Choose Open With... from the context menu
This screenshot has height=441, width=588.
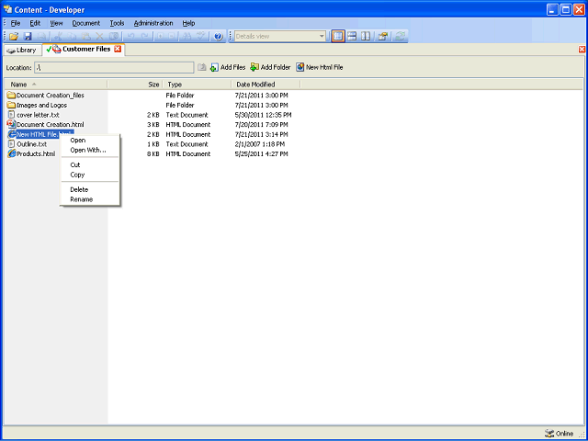tap(90, 150)
